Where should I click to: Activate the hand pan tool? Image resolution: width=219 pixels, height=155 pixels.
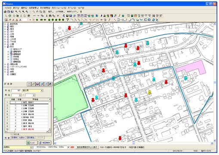pyautogui.click(x=37, y=12)
